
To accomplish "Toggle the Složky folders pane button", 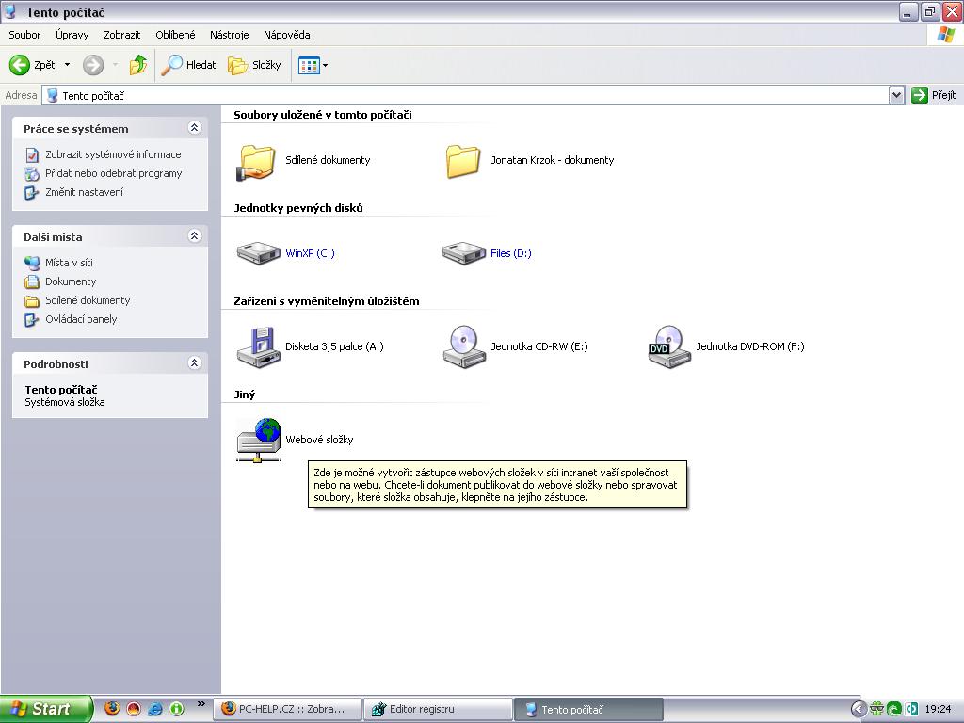I will (255, 65).
